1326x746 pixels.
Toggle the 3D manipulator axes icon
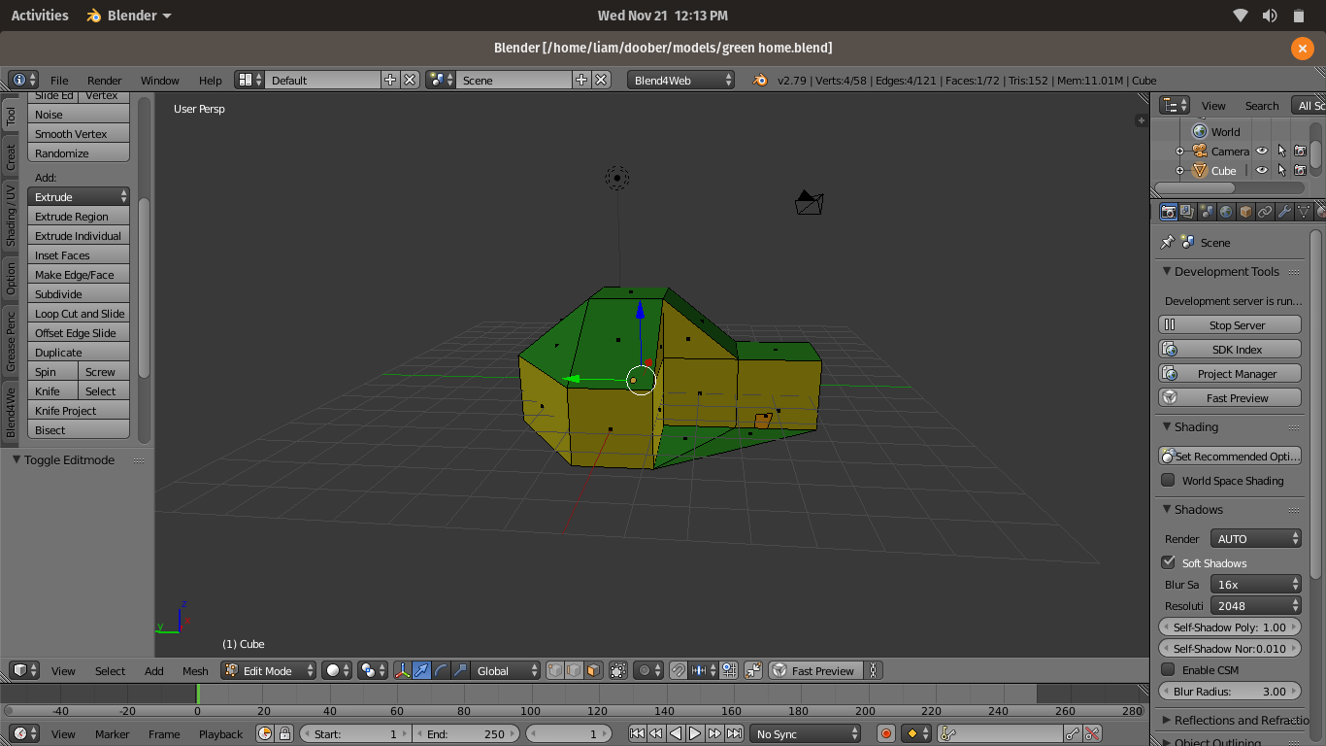(x=402, y=670)
